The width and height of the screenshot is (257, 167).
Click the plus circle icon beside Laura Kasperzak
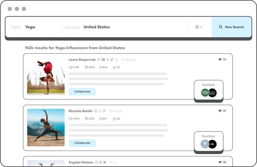click(x=116, y=60)
